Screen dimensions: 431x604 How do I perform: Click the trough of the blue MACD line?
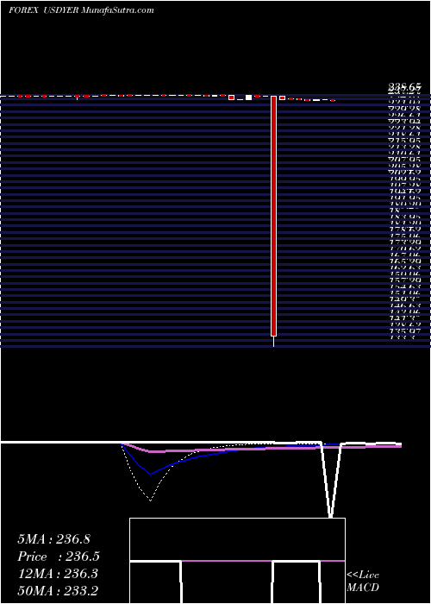(x=151, y=475)
